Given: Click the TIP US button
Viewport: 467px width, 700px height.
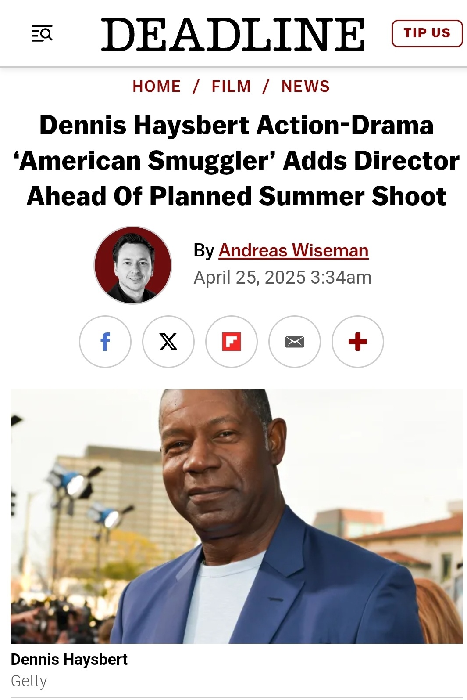Looking at the screenshot, I should pyautogui.click(x=427, y=33).
